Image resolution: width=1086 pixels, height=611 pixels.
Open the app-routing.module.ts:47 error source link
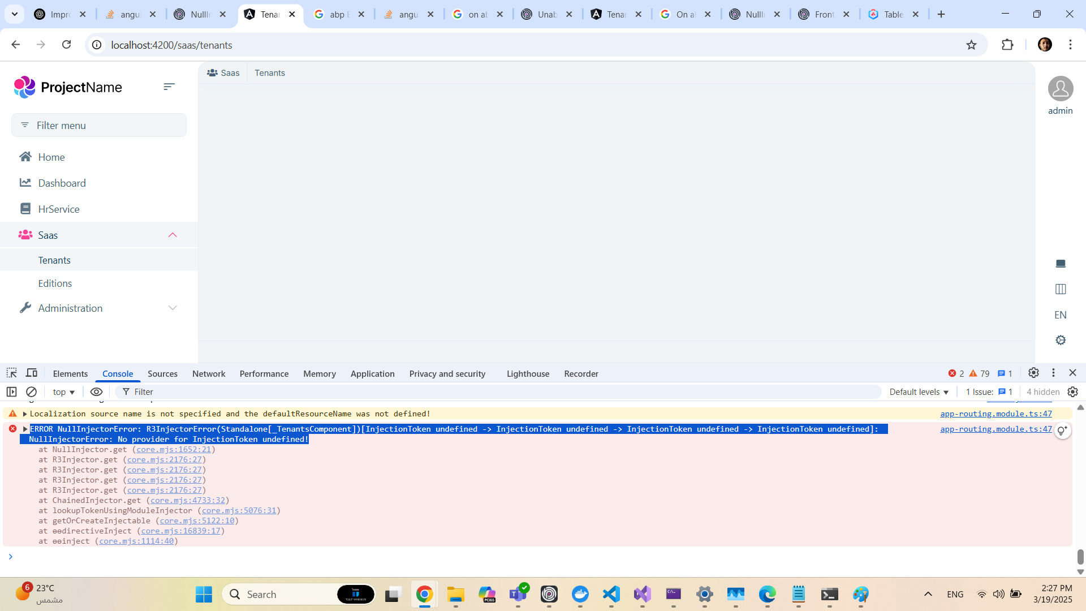[996, 429]
